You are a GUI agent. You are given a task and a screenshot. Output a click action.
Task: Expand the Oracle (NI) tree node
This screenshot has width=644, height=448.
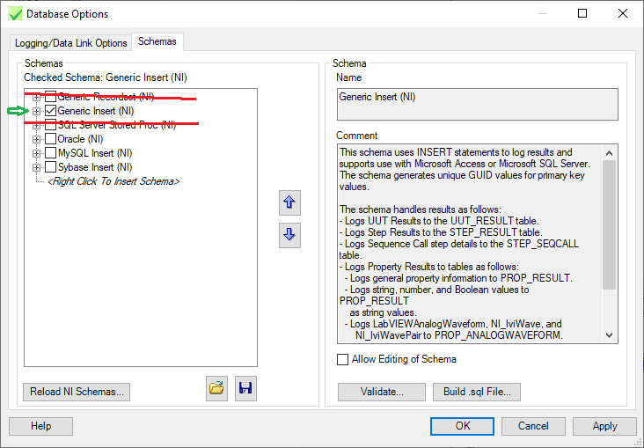point(36,139)
